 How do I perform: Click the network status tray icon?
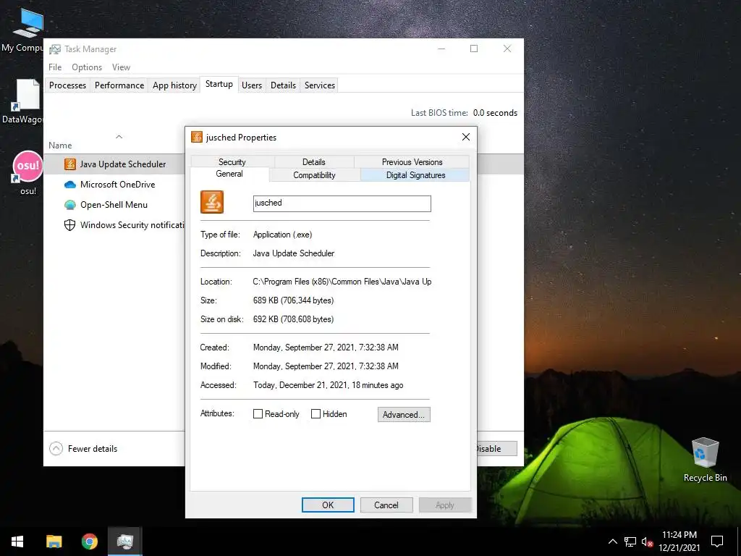click(630, 542)
